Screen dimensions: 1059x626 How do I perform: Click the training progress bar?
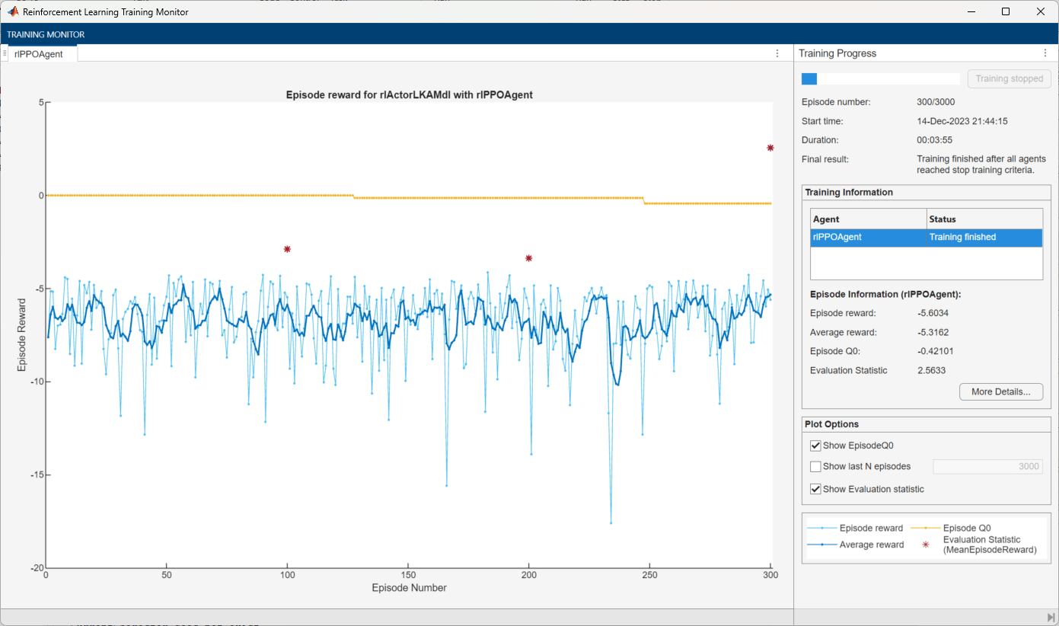coord(881,78)
